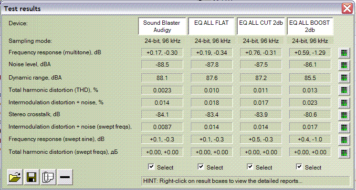Click the -88.5 noise level box
The width and height of the screenshot is (356, 190).
pos(162,65)
